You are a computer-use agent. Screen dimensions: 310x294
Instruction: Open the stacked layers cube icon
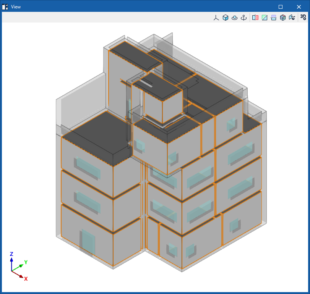(283, 18)
